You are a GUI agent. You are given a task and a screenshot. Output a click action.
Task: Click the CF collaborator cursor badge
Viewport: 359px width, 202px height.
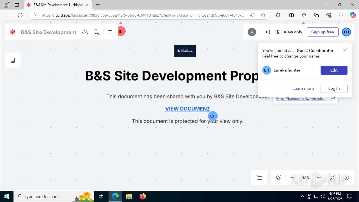click(213, 116)
